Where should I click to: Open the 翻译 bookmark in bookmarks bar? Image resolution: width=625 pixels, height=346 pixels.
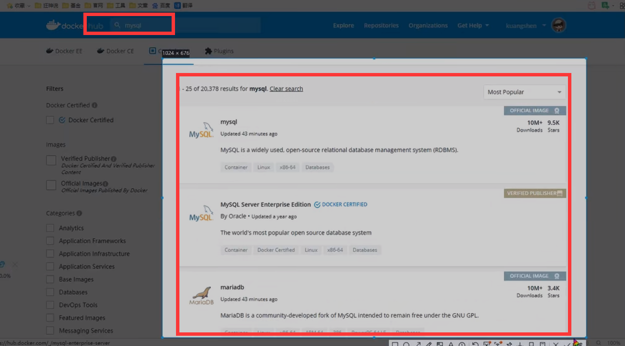183,5
